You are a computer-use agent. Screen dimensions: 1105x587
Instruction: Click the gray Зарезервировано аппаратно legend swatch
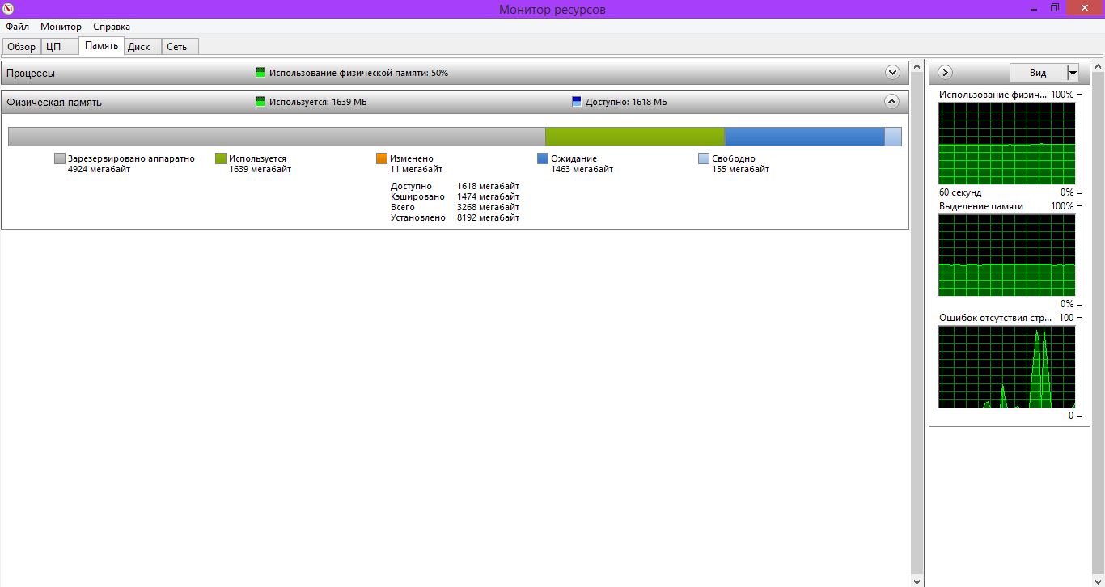59,158
